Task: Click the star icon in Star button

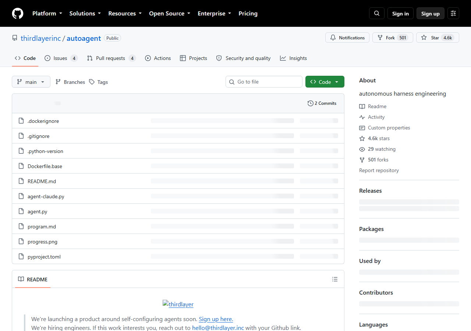Action: click(424, 38)
